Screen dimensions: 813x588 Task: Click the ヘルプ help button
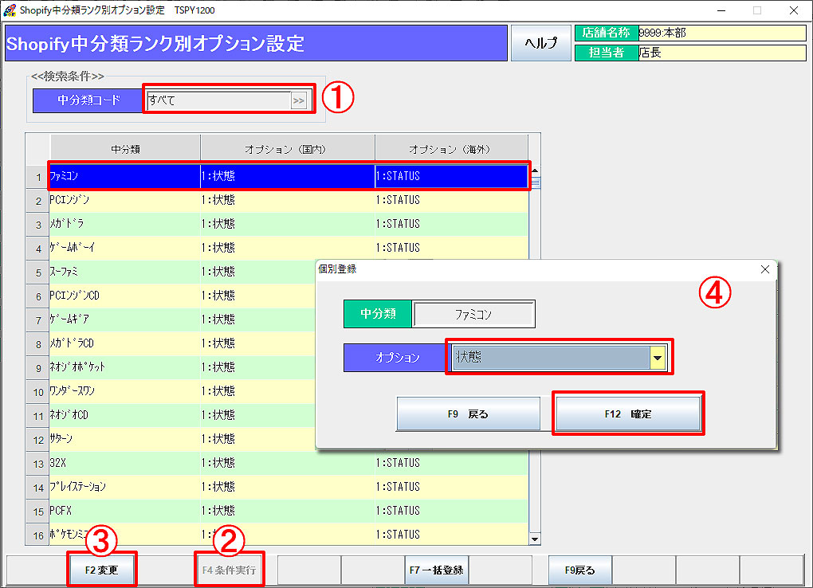coord(541,43)
